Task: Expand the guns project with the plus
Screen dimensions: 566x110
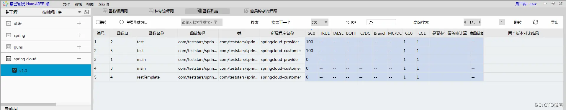Action: [x=79, y=47]
